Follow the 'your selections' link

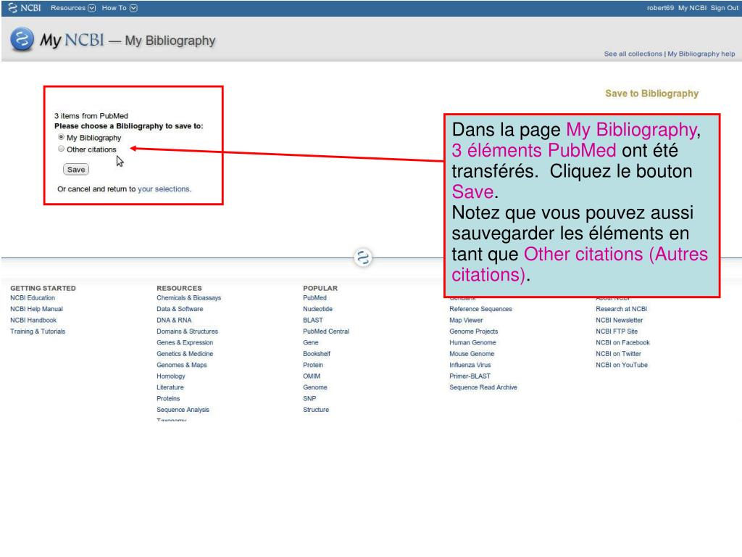164,189
